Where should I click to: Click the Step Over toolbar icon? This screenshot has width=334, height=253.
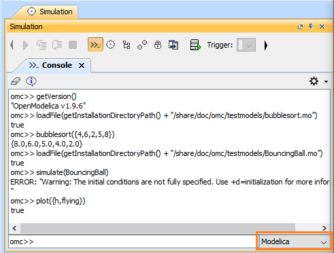click(57, 45)
